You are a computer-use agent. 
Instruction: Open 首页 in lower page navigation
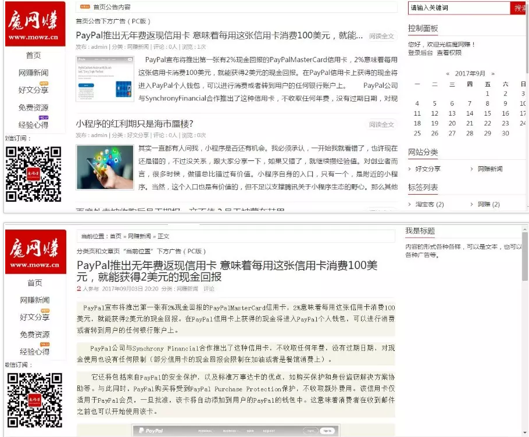point(35,283)
